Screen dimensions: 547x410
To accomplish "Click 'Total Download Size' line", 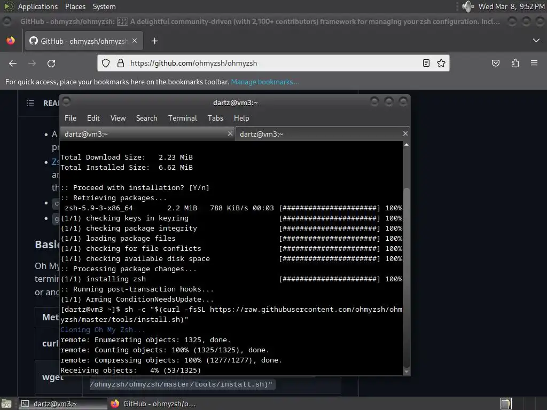I will [127, 157].
